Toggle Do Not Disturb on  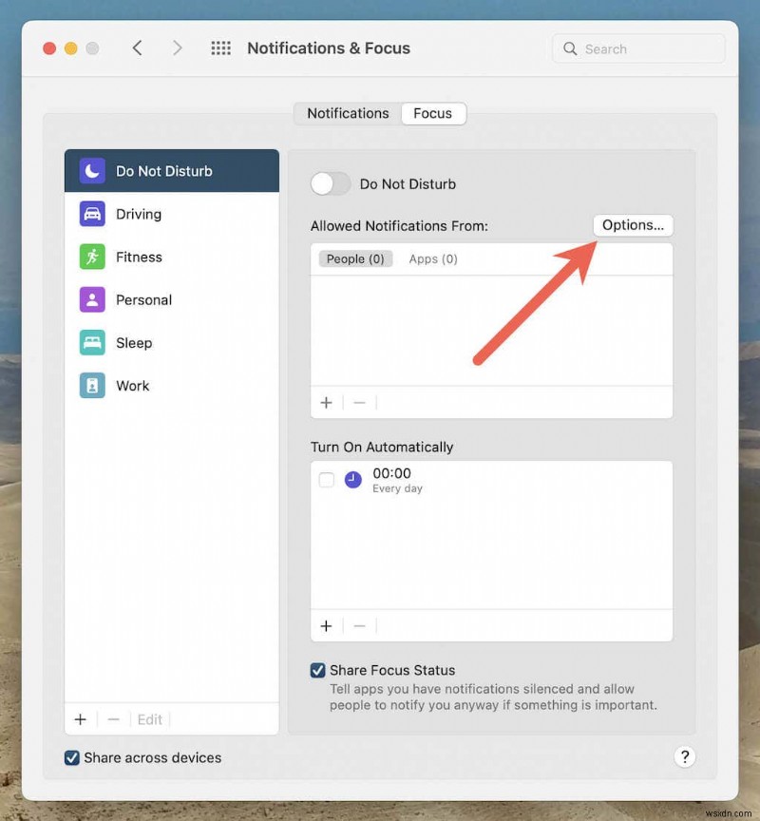(331, 183)
